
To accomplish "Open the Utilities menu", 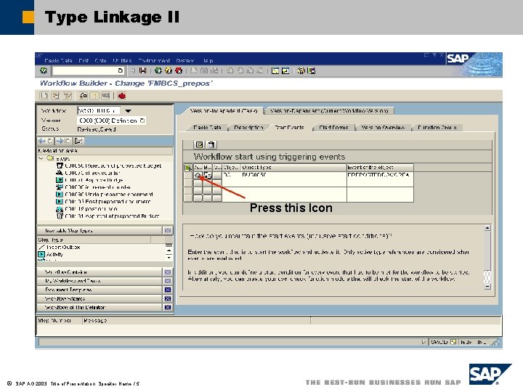I will 122,61.
